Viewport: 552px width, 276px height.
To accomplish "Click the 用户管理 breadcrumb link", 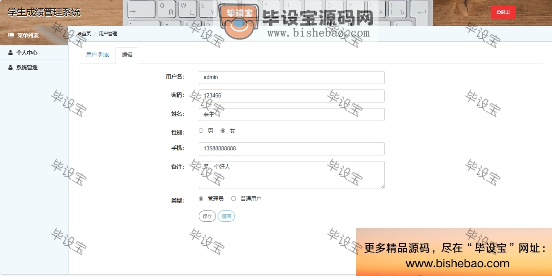I will coord(108,34).
